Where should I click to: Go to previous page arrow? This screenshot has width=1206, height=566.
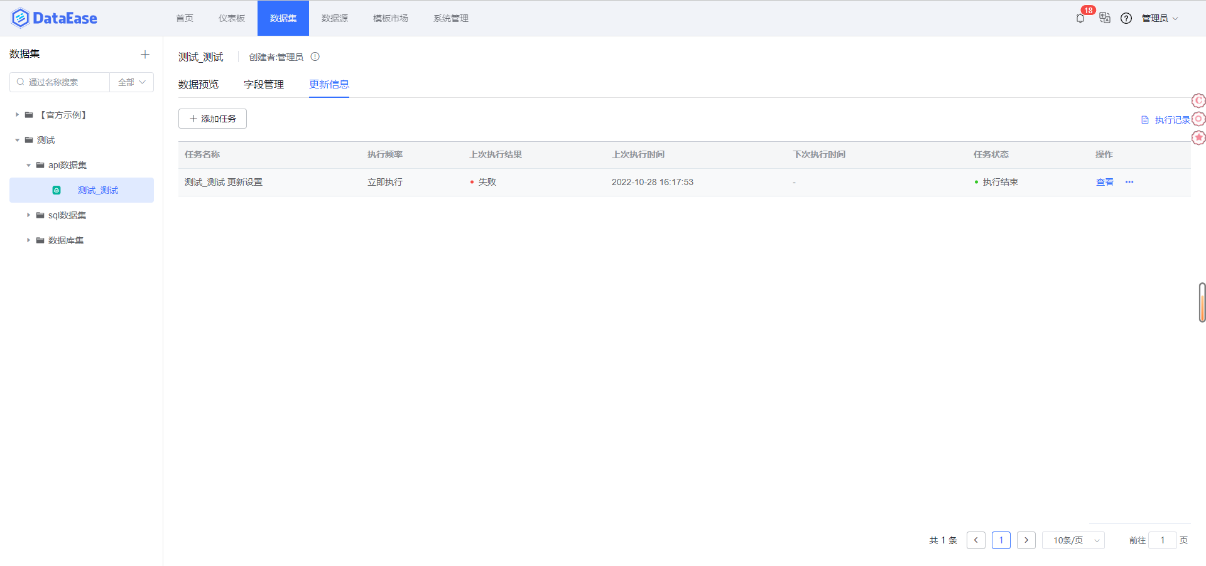976,540
